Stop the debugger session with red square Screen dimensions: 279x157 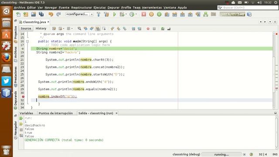[x=143, y=14]
